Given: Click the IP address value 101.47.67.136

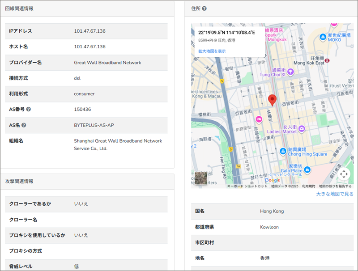Looking at the screenshot, I should coord(89,31).
